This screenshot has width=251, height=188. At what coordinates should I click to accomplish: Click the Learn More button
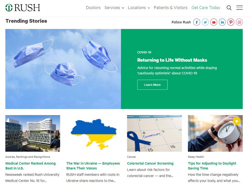point(152,85)
